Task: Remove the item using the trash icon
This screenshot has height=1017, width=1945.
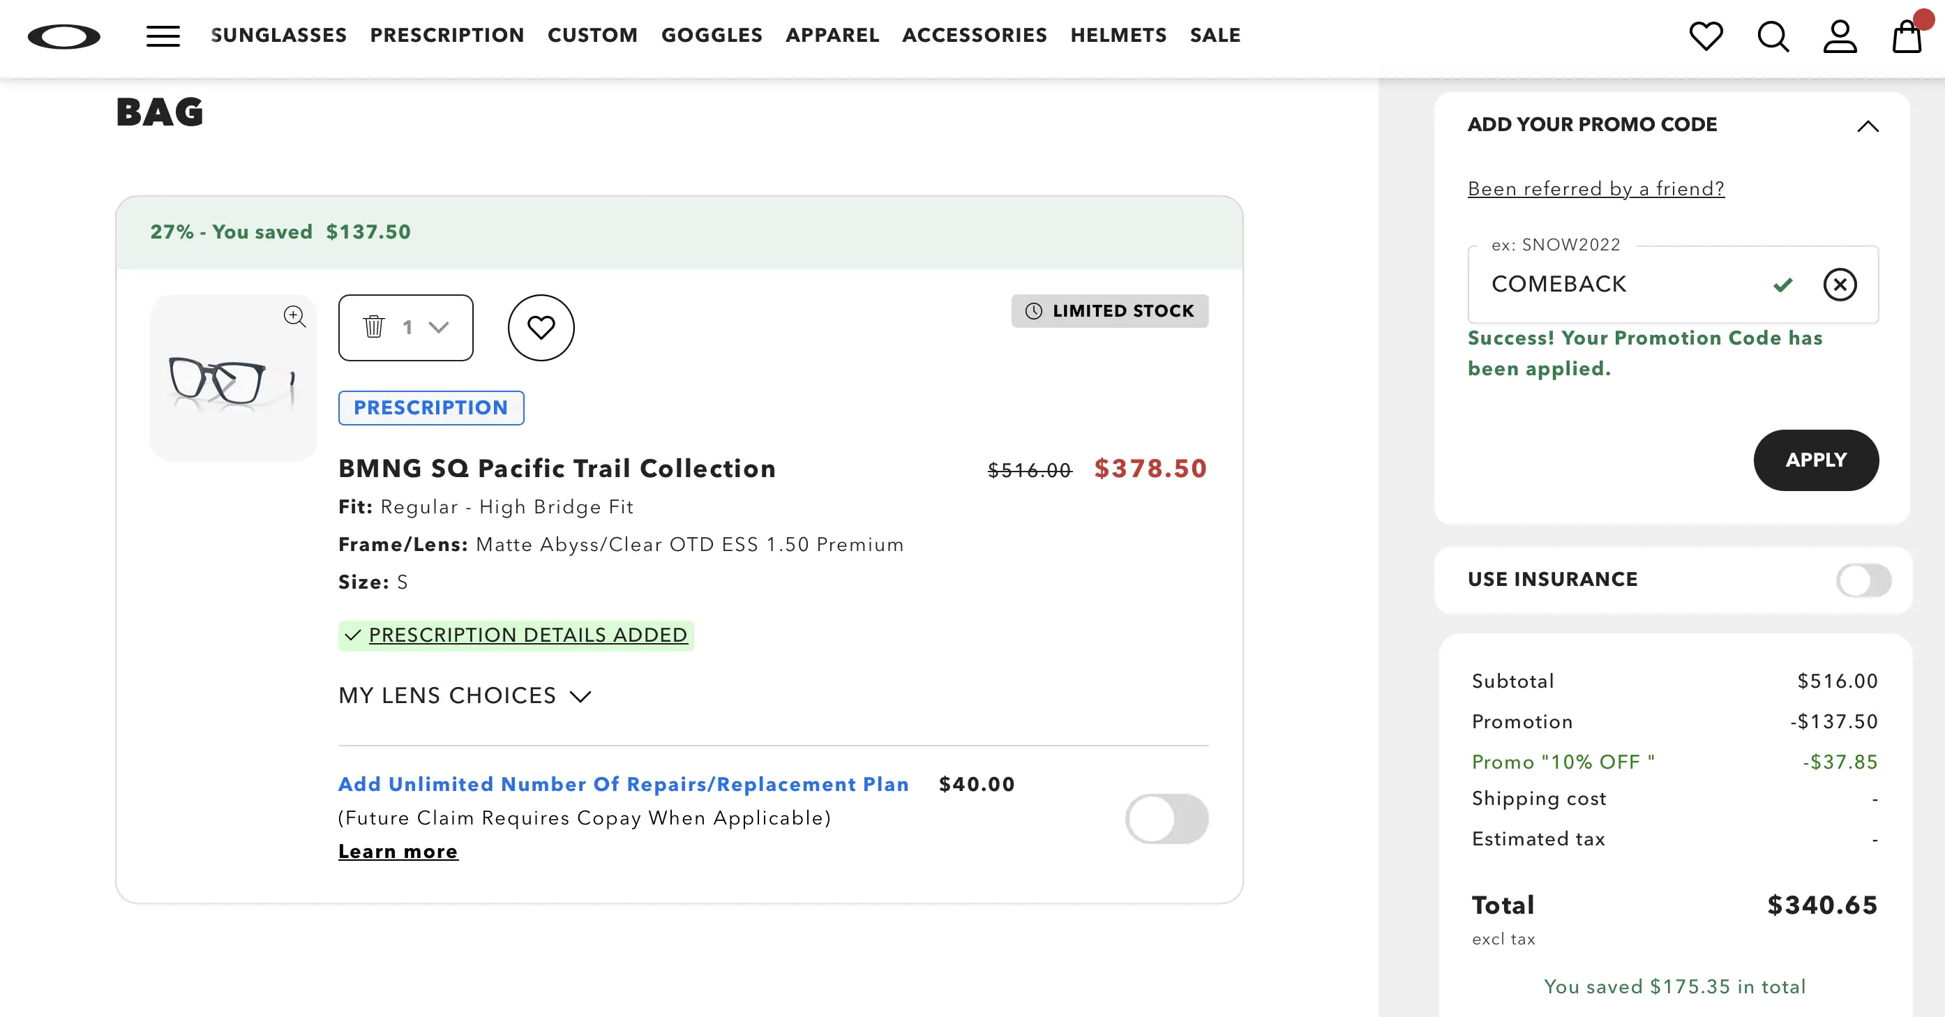Action: pyautogui.click(x=374, y=327)
